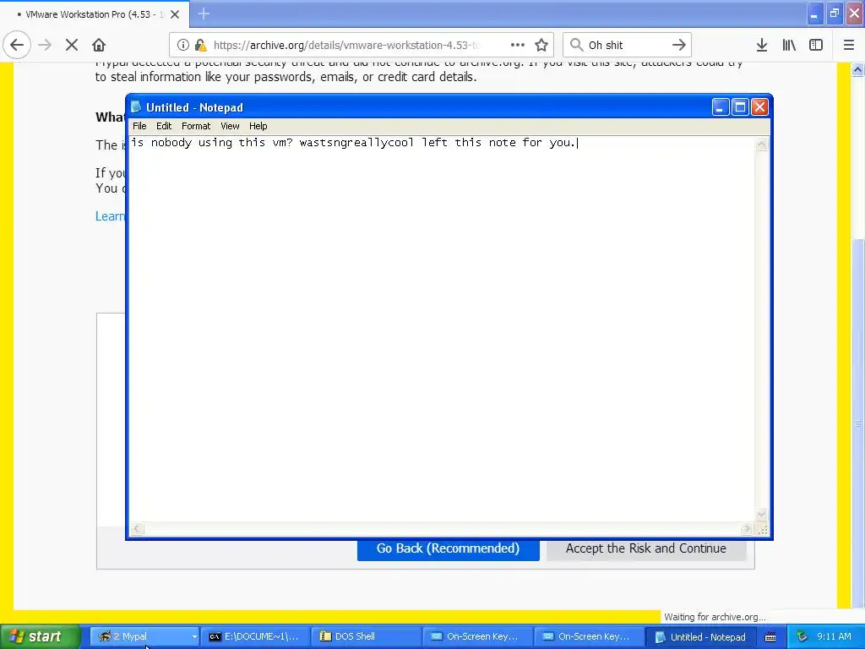Click the 9:11 AM taskbar clock
Viewport: 865px width, 649px height.
[834, 636]
